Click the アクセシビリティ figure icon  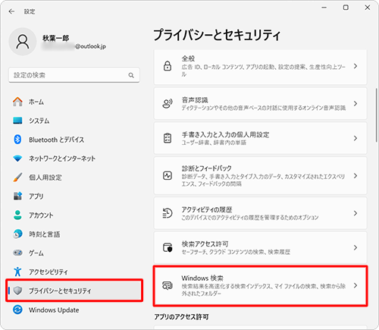coord(17,272)
